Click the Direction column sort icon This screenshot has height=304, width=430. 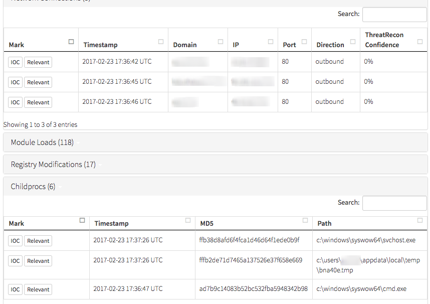(353, 42)
